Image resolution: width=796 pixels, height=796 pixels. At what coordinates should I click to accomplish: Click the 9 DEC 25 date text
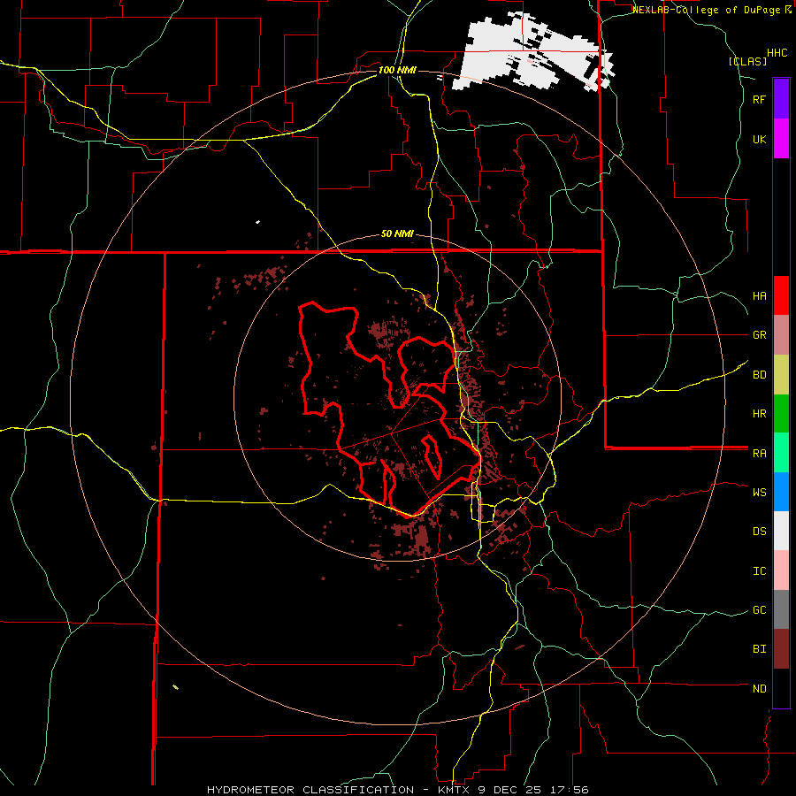coord(510,790)
